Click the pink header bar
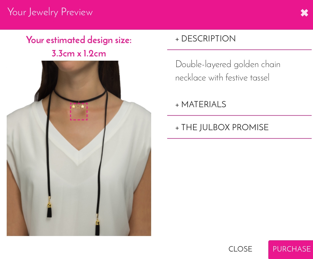 pos(156,15)
